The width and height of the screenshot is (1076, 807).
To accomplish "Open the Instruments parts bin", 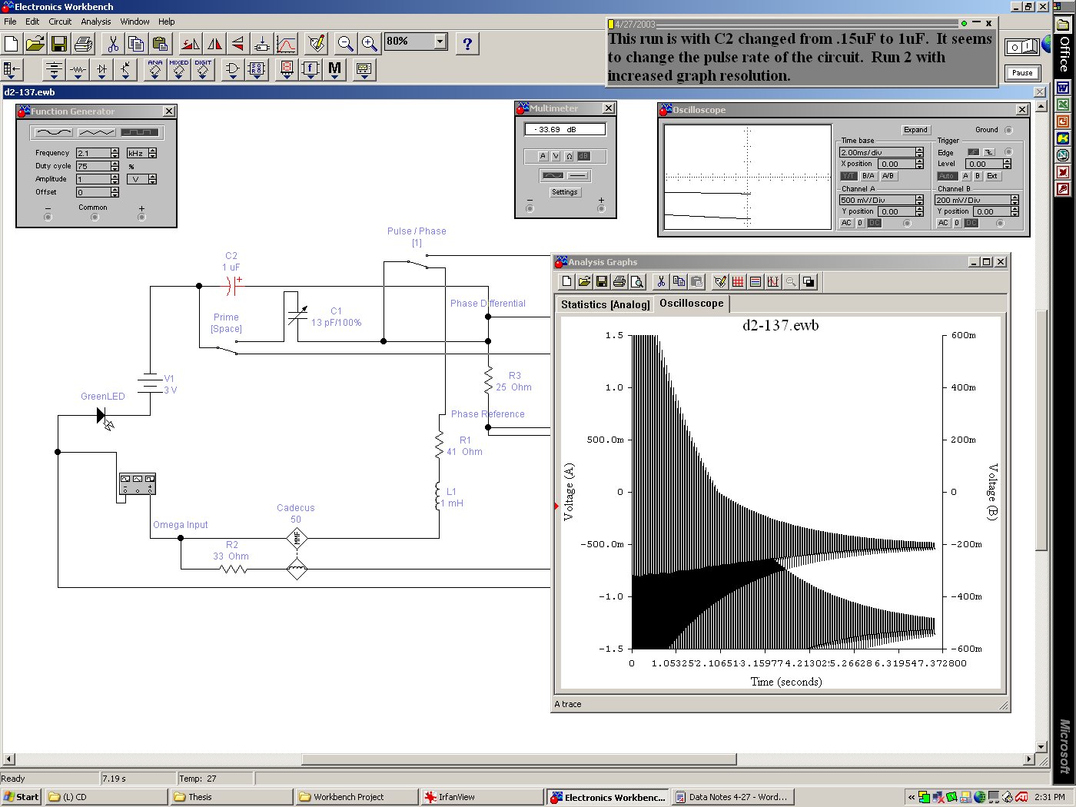I will [364, 70].
